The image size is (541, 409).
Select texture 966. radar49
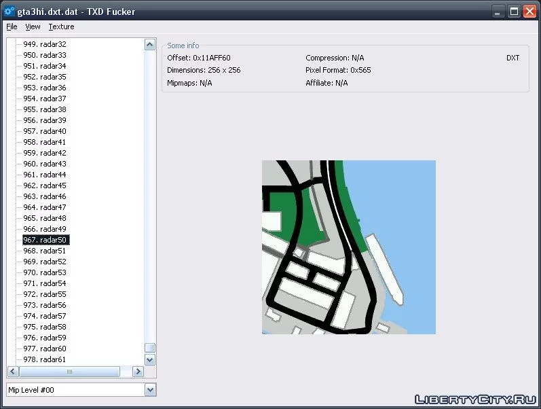click(45, 229)
